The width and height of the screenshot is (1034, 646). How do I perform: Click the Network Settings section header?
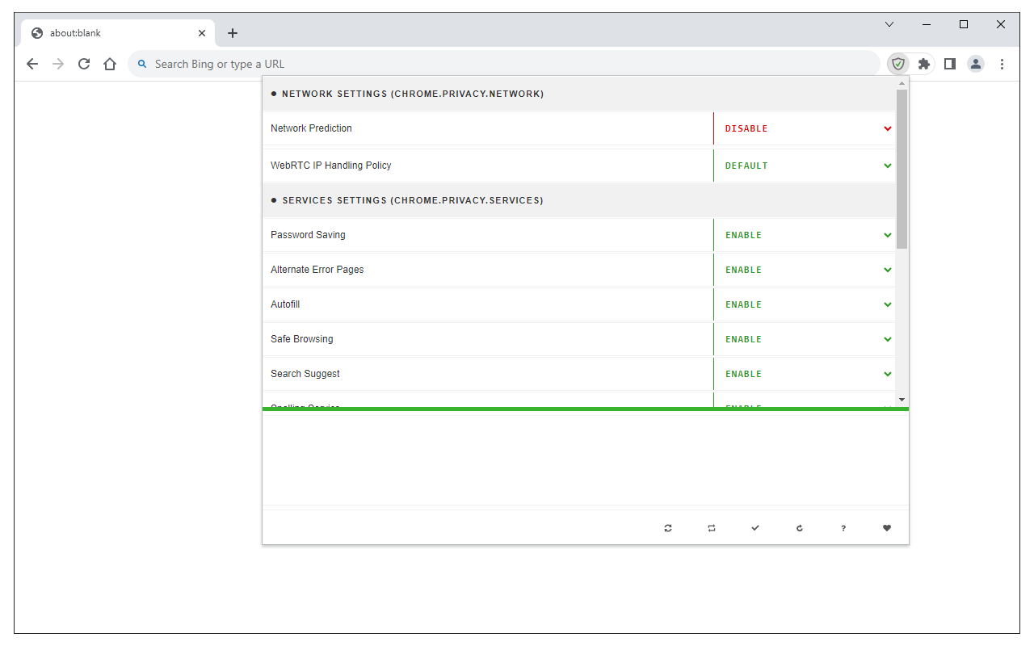pos(578,94)
